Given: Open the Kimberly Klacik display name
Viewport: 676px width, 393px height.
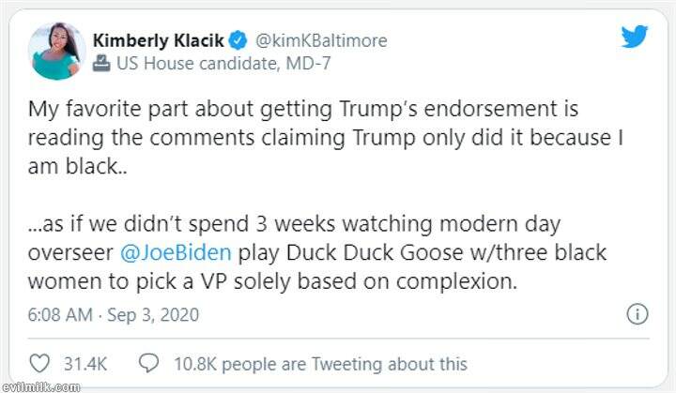Looking at the screenshot, I should 158,40.
